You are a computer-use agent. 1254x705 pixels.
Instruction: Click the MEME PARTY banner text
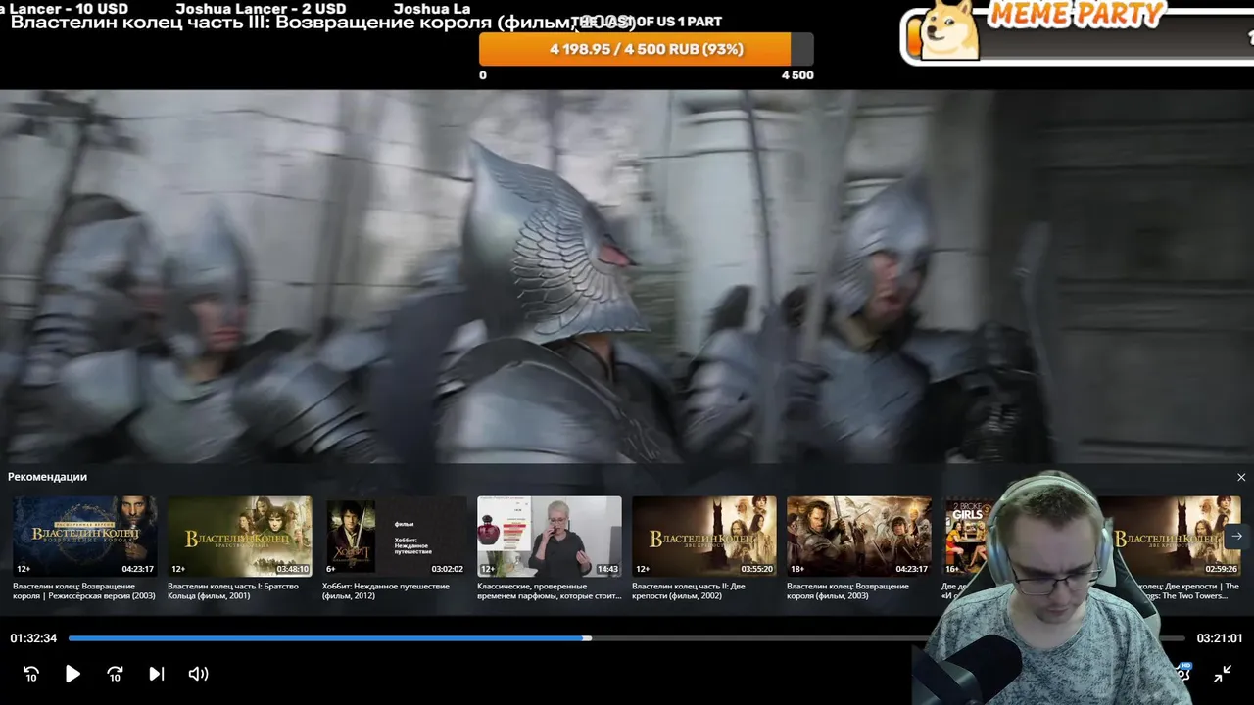click(1076, 14)
